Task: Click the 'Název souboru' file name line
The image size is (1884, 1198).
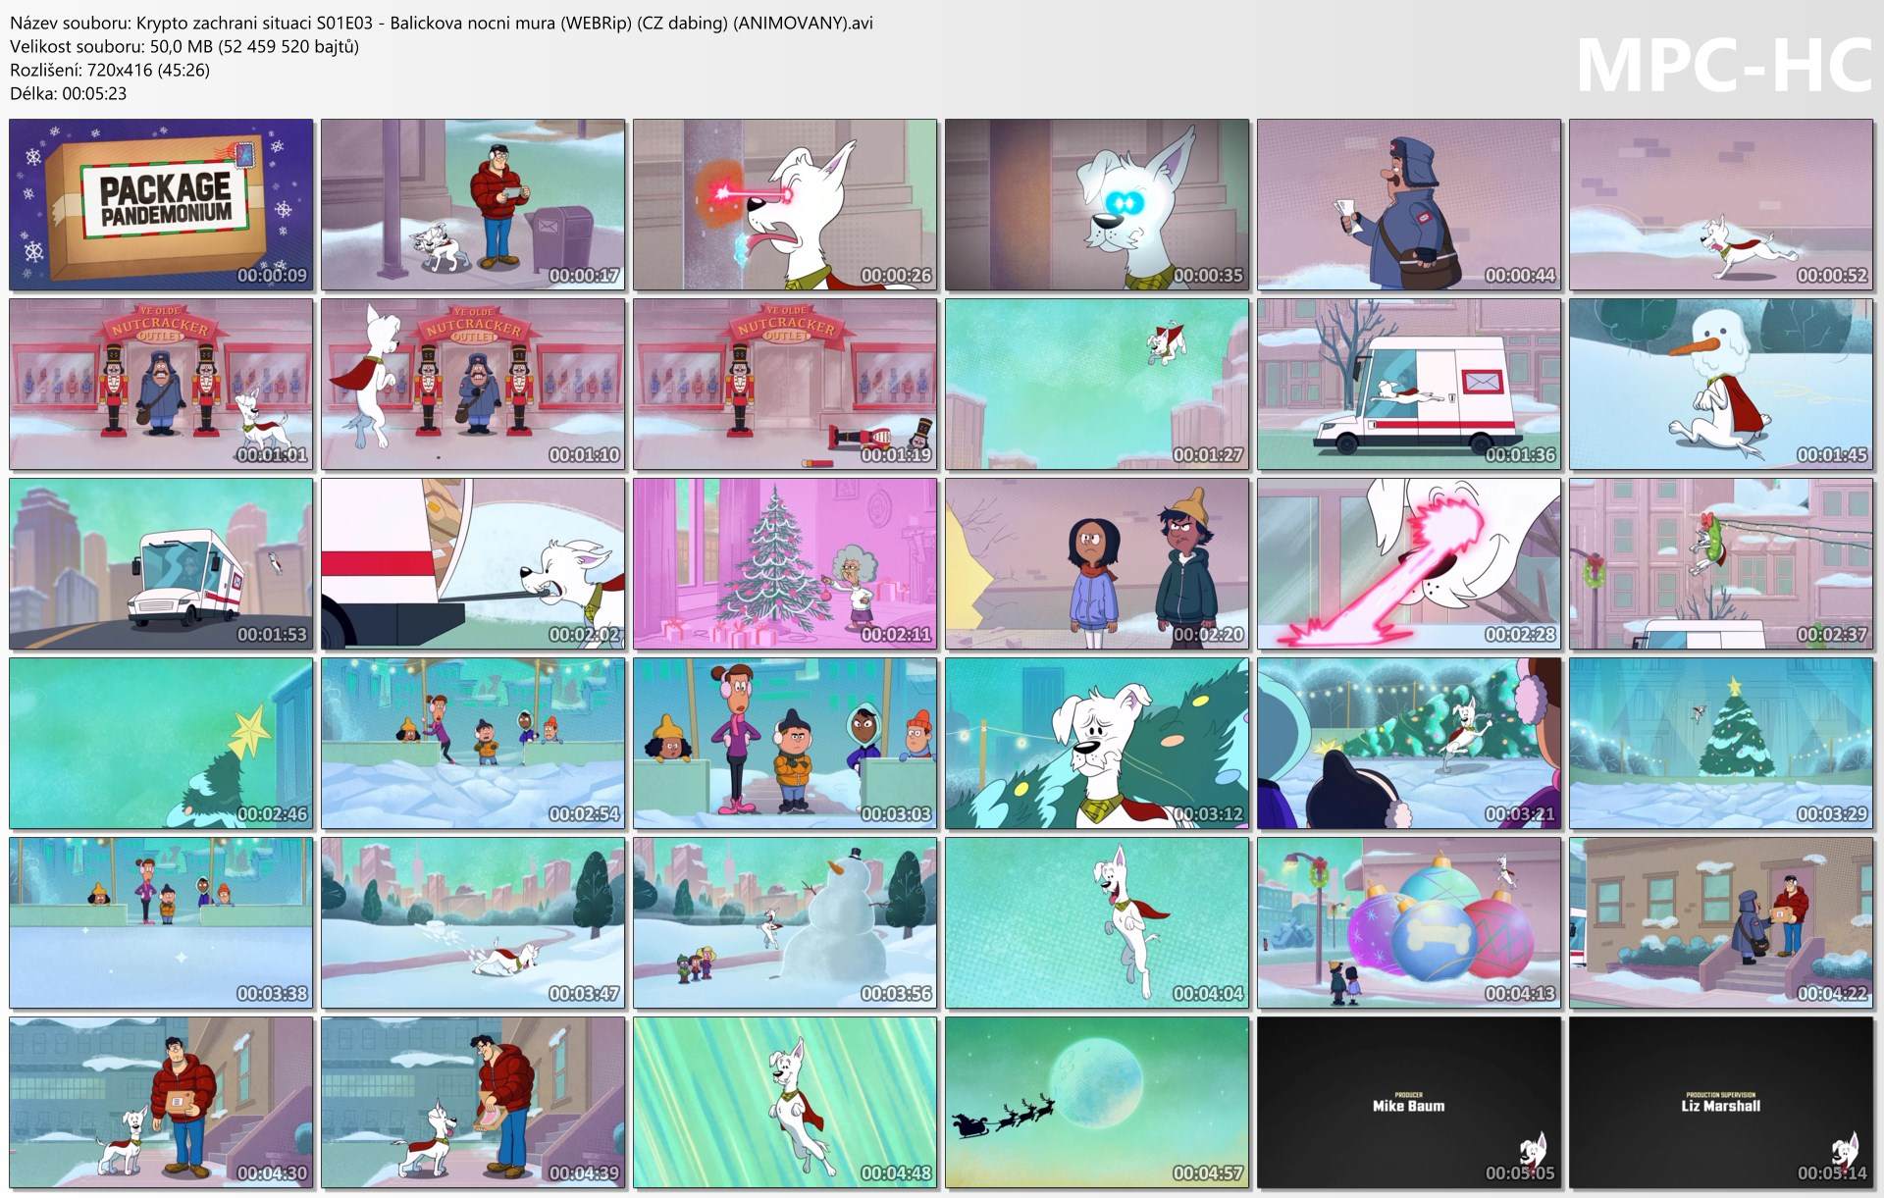Action: click(x=442, y=23)
